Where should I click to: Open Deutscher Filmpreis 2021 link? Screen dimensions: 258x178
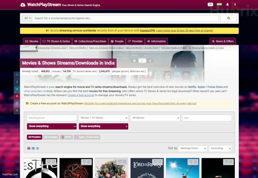coord(52,48)
